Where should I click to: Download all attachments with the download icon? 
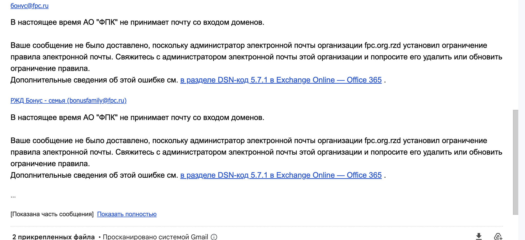tap(479, 236)
